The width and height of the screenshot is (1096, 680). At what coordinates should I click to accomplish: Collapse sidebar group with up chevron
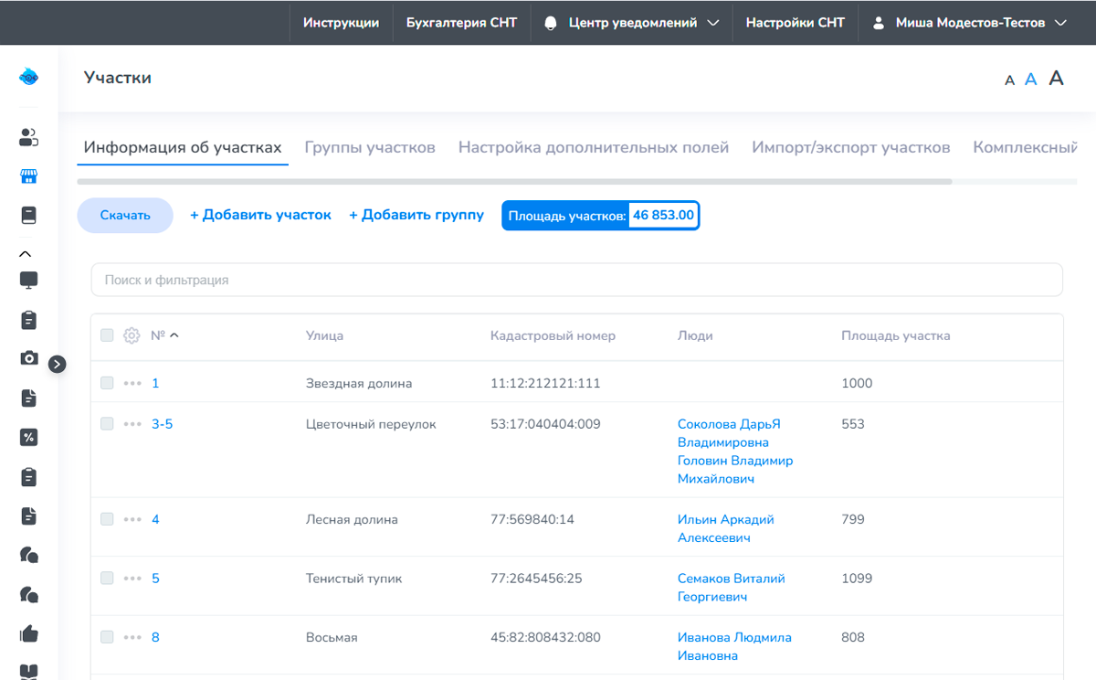click(x=26, y=254)
